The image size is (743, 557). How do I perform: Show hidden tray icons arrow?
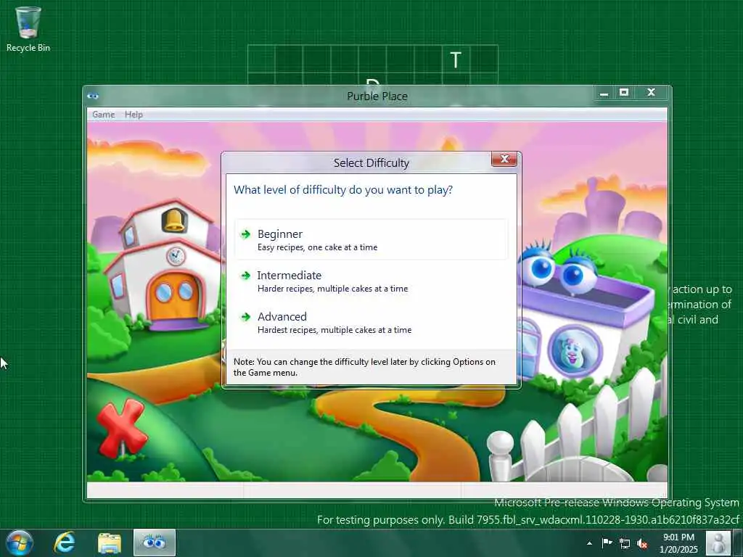coord(589,543)
